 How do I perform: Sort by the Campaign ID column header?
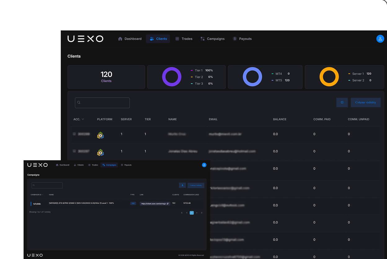tap(37, 195)
